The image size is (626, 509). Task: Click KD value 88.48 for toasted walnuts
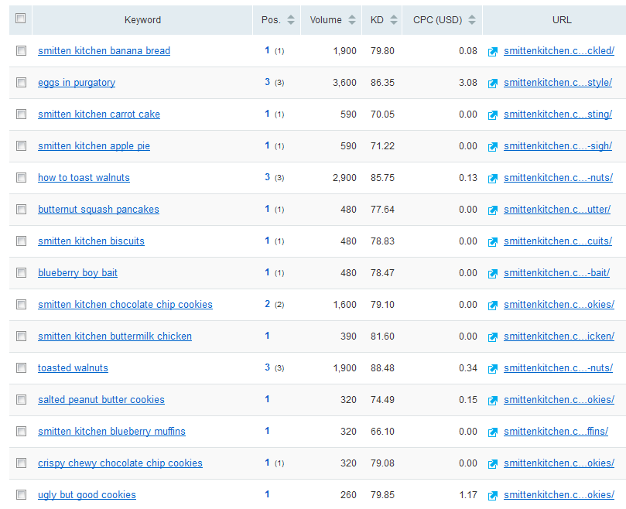tap(382, 368)
